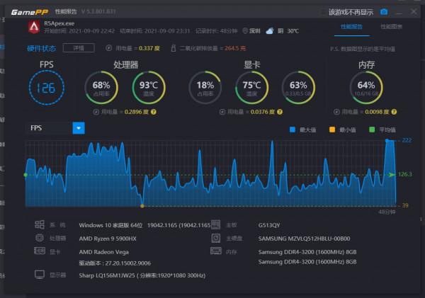
Task: Click the Apex Legends game icon
Action: pos(34,27)
